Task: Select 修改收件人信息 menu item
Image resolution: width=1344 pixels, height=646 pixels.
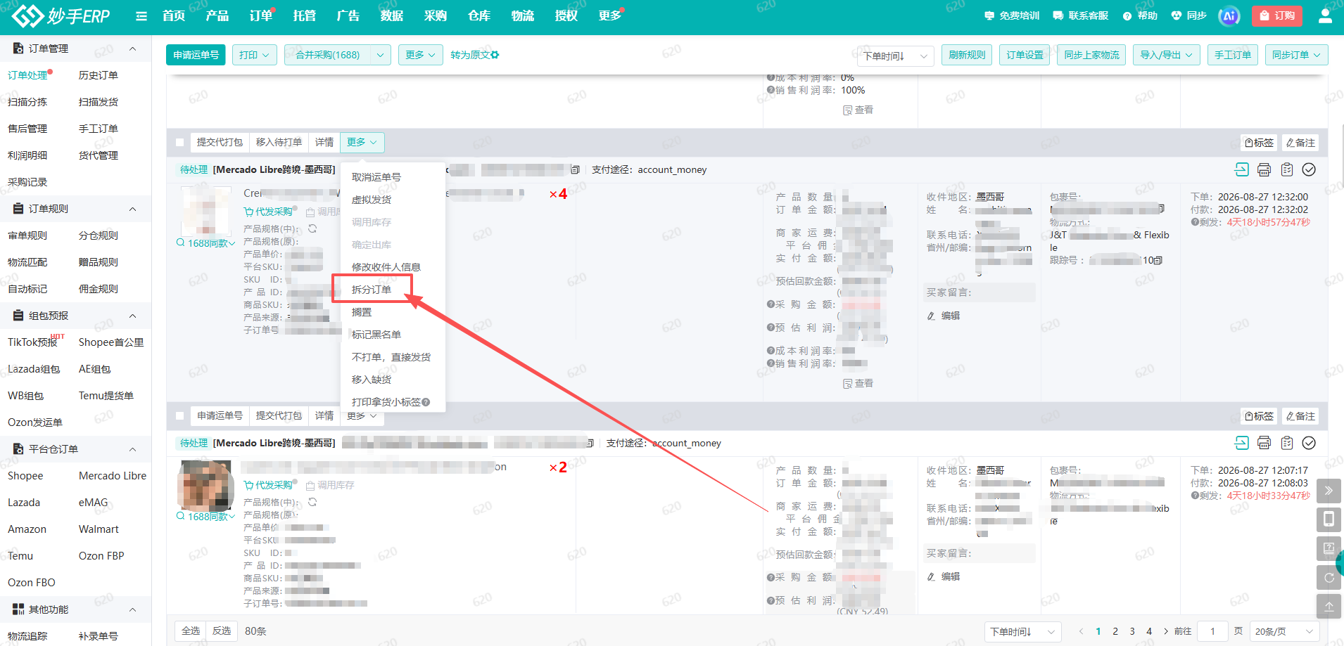Action: click(386, 267)
